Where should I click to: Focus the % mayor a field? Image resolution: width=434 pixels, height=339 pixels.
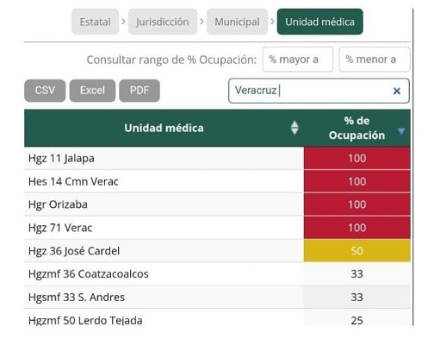pos(298,60)
